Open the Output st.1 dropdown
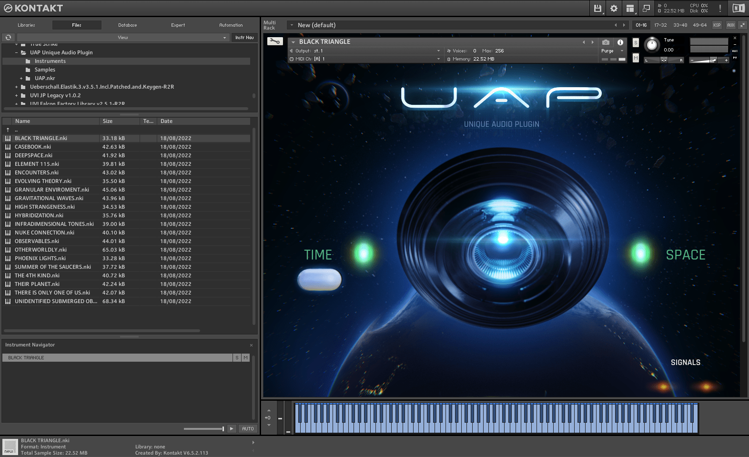Screen dimensions: 749x457 pos(365,51)
